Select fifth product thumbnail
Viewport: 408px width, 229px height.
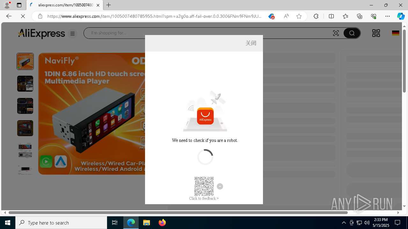coord(25,150)
